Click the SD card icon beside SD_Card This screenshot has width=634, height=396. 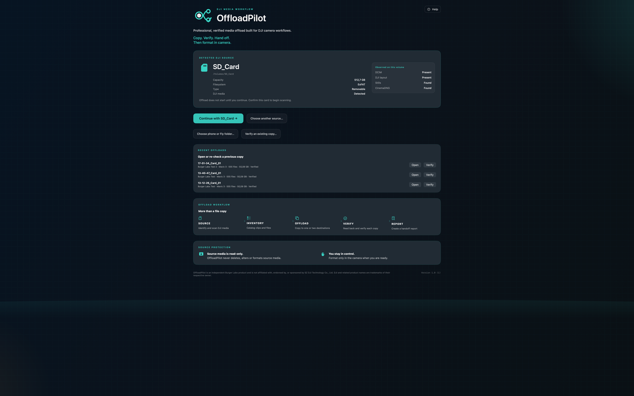[x=204, y=67]
